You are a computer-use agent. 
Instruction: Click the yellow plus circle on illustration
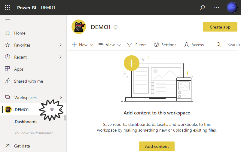[x=132, y=63]
